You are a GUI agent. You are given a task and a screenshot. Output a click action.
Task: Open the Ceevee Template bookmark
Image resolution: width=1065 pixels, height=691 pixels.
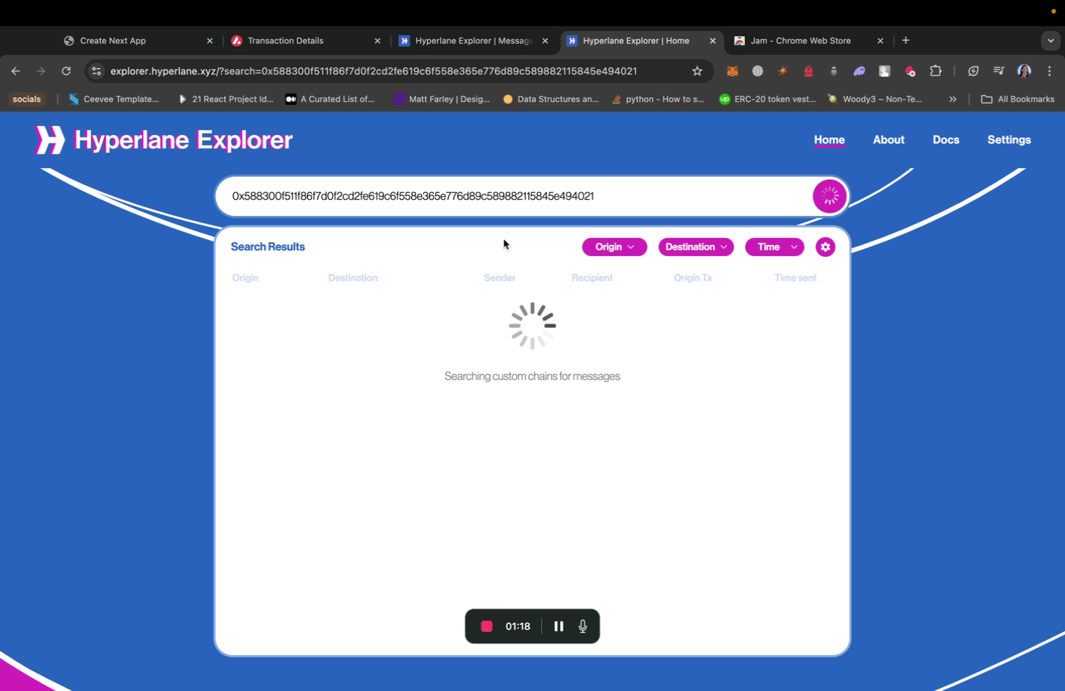113,99
